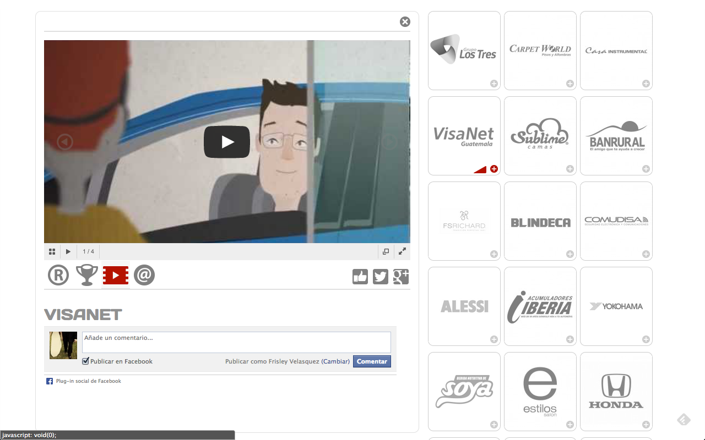Play the VisaNet video
705x440 pixels.
(x=227, y=142)
